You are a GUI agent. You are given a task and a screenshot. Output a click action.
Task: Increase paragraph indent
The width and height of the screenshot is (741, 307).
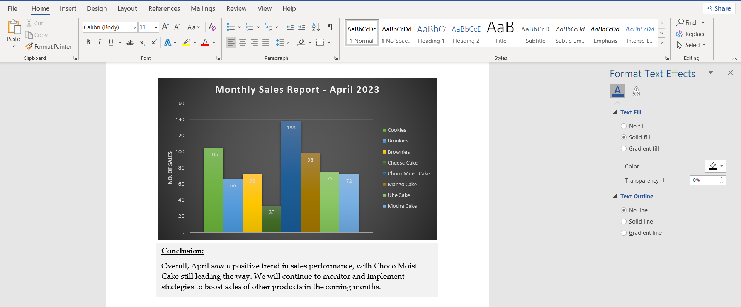point(302,27)
